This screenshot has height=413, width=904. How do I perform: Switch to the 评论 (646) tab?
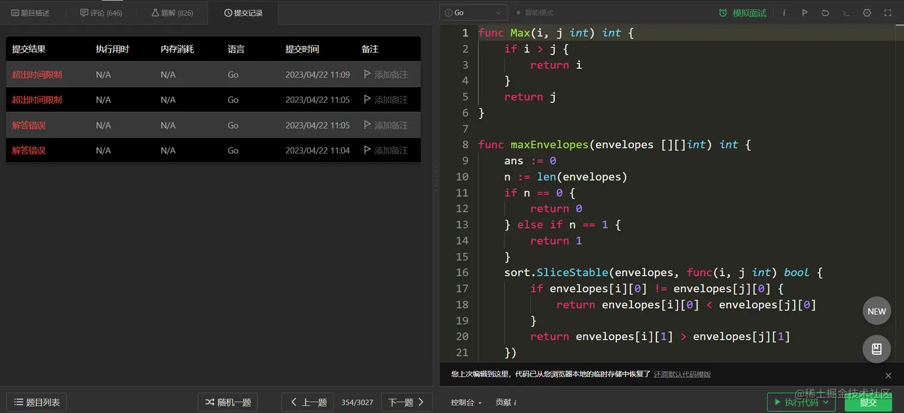[x=101, y=13]
